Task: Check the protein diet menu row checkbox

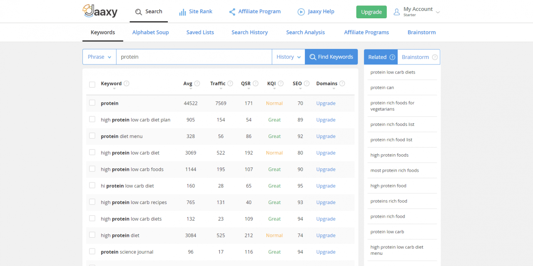Action: (92, 136)
